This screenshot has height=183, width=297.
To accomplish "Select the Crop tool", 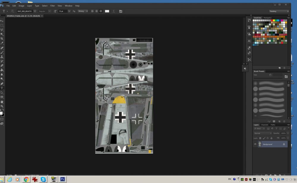I will coord(2,39).
